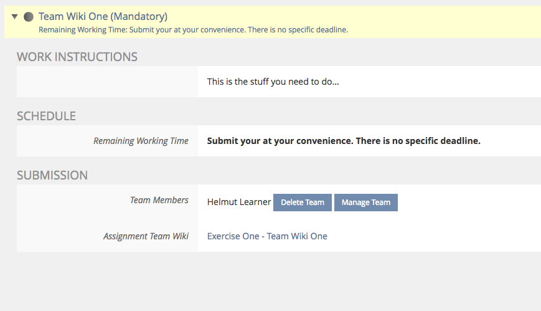Image resolution: width=541 pixels, height=311 pixels.
Task: Click the italic Remaining Working Time label
Action: coord(141,141)
